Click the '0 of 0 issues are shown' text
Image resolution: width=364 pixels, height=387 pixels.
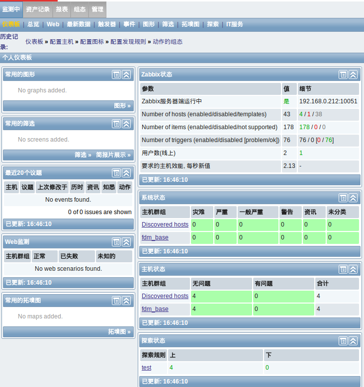[100, 212]
